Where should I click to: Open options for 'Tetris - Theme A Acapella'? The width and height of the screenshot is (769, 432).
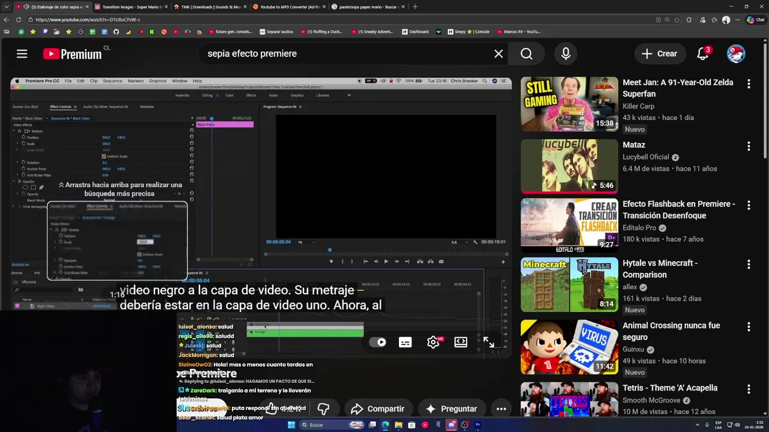point(749,389)
